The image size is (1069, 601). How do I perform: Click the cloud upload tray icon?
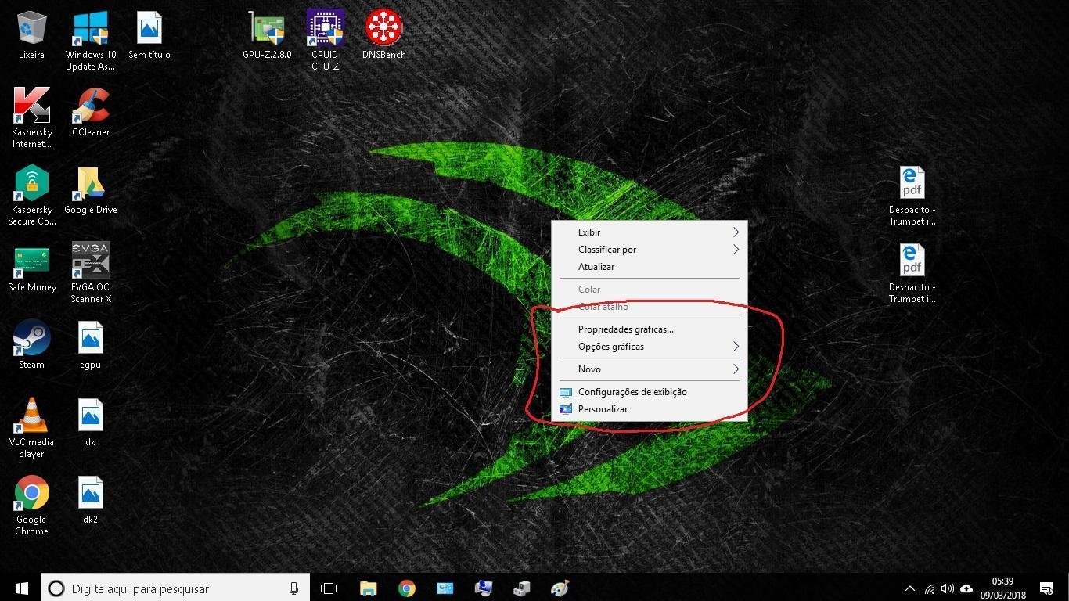coord(966,588)
